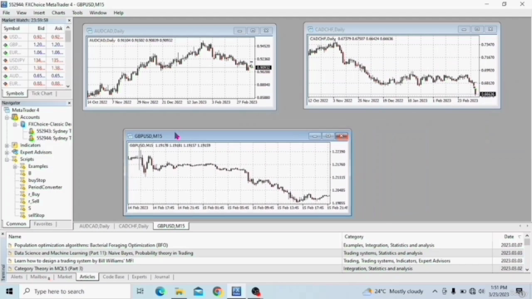Switch to the GBPUSD,M15 chart tab
This screenshot has width=532, height=299.
pos(171,226)
